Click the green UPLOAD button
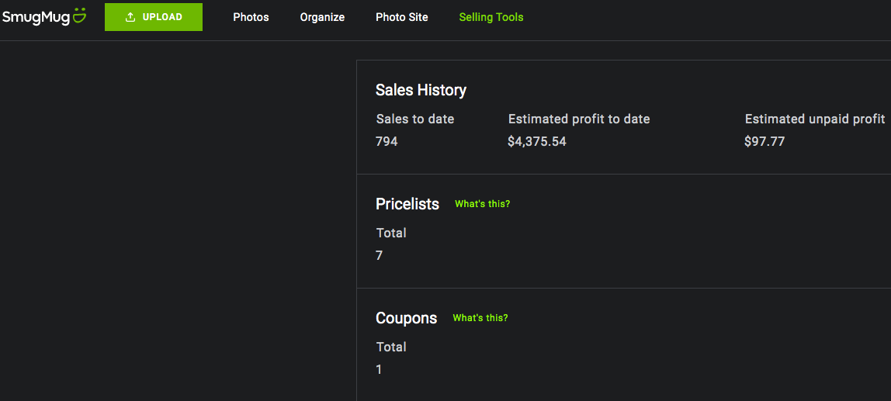The image size is (891, 401). (154, 17)
